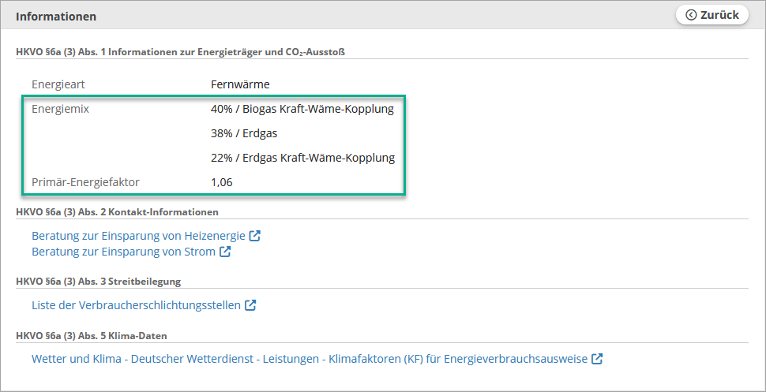Click the Energiemix label
Image resolution: width=766 pixels, height=392 pixels.
click(60, 109)
